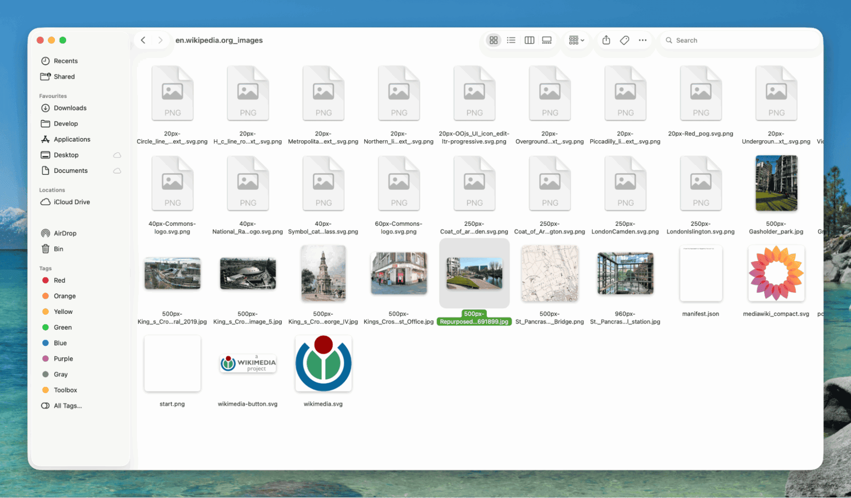851x498 pixels.
Task: Switch to list view in toolbar
Action: [x=511, y=40]
